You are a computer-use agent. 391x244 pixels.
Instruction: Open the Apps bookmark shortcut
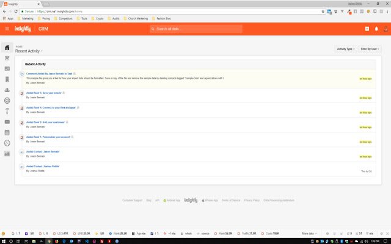[x=8, y=18]
